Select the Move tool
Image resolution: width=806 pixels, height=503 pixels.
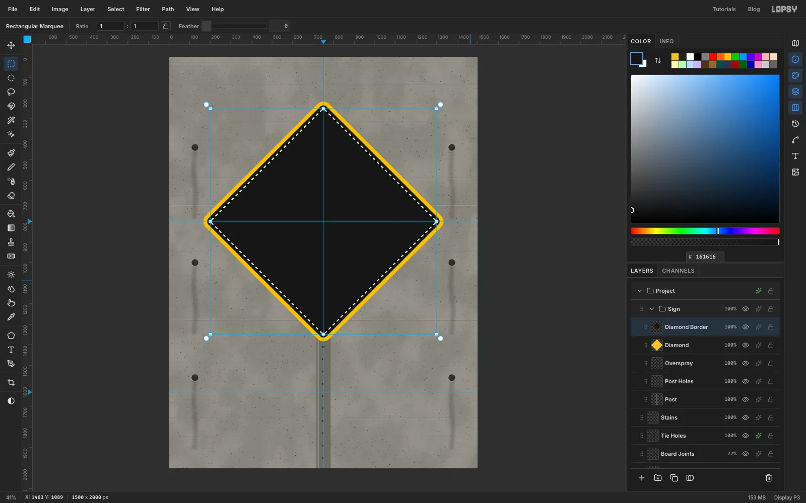tap(11, 45)
